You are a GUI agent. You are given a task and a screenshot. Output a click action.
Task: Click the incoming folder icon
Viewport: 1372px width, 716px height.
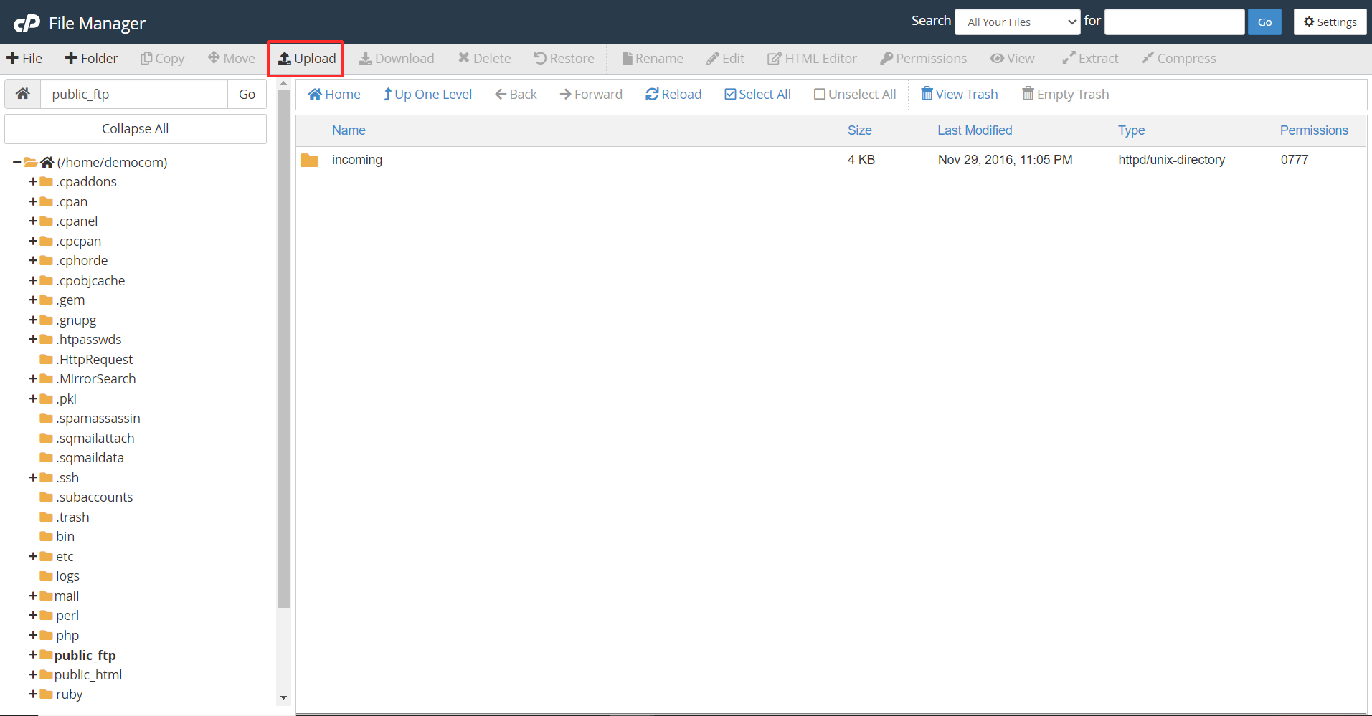[310, 161]
